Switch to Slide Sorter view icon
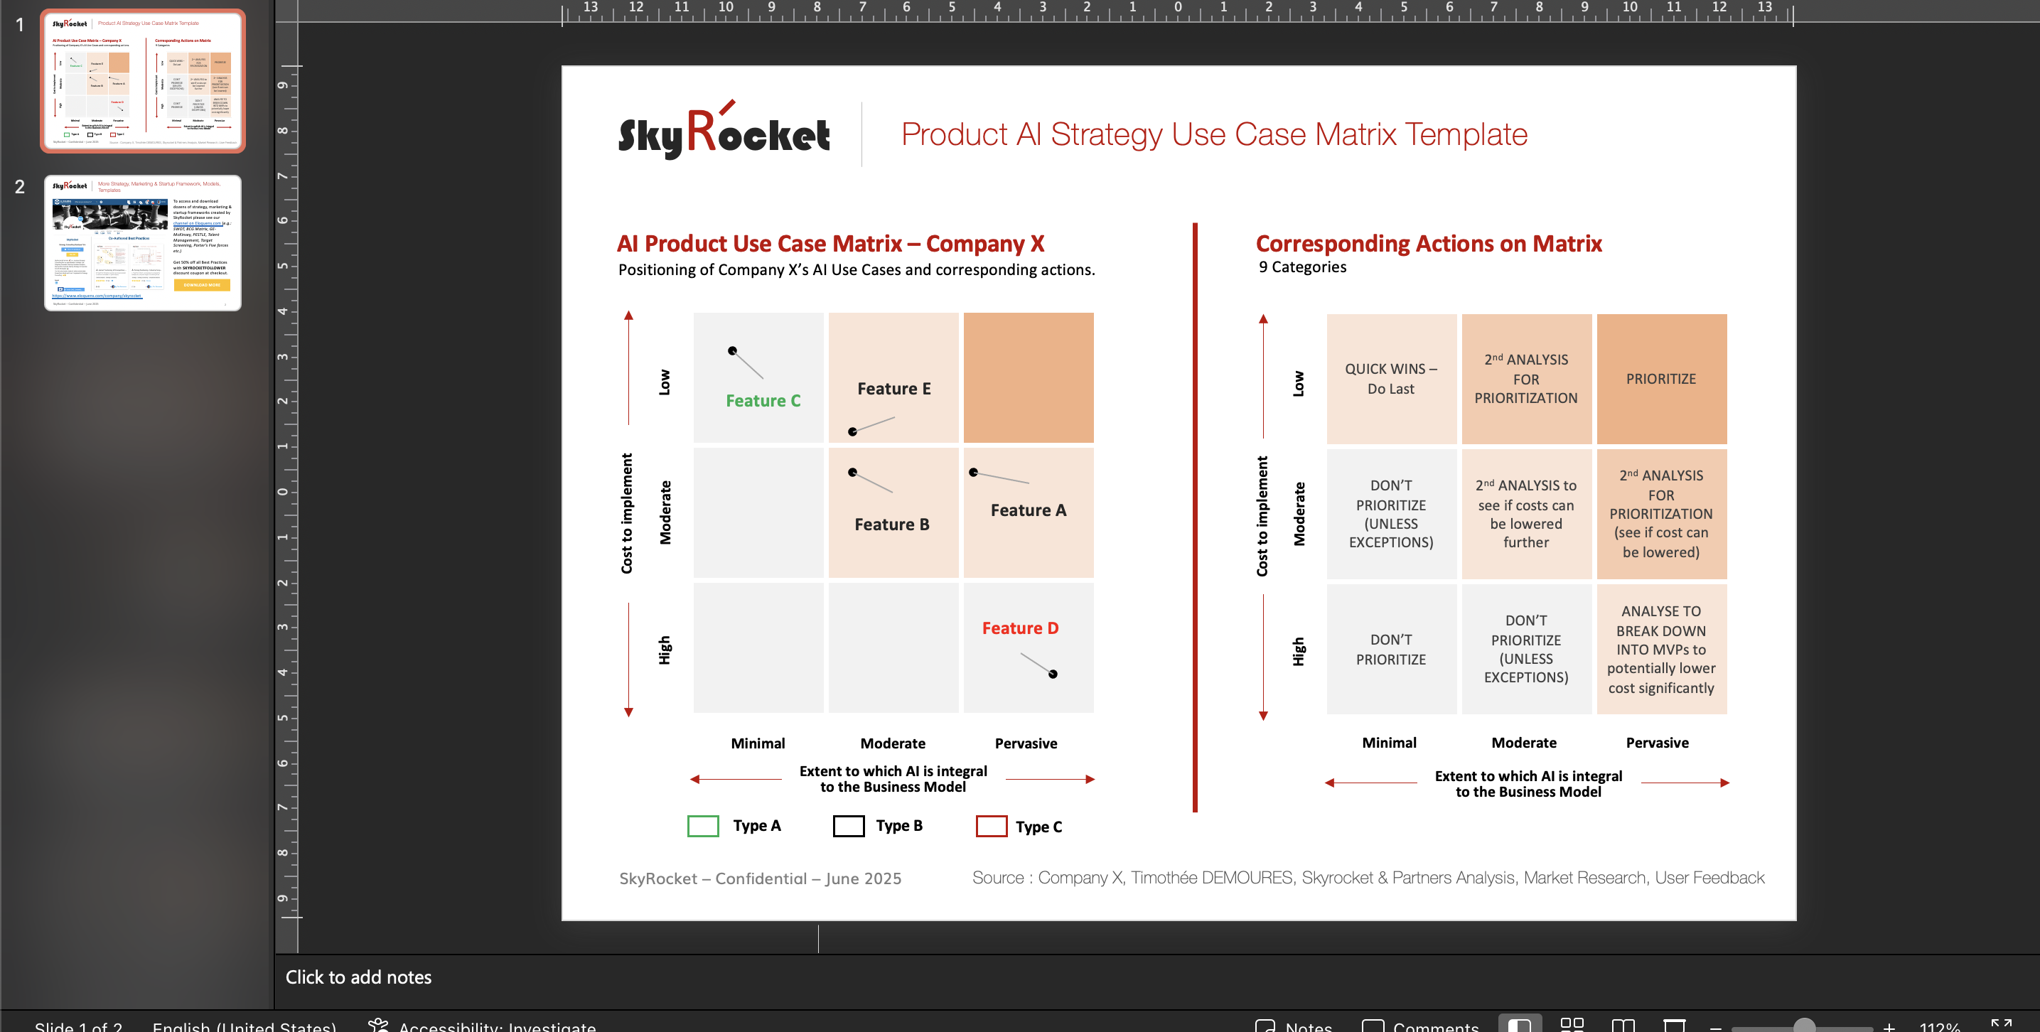This screenshot has height=1032, width=2040. click(1571, 1025)
